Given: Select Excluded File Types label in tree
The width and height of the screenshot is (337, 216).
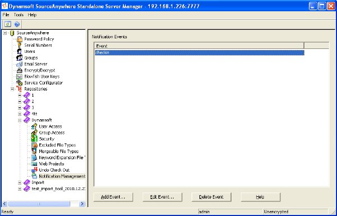Looking at the screenshot, I should coord(57,145).
